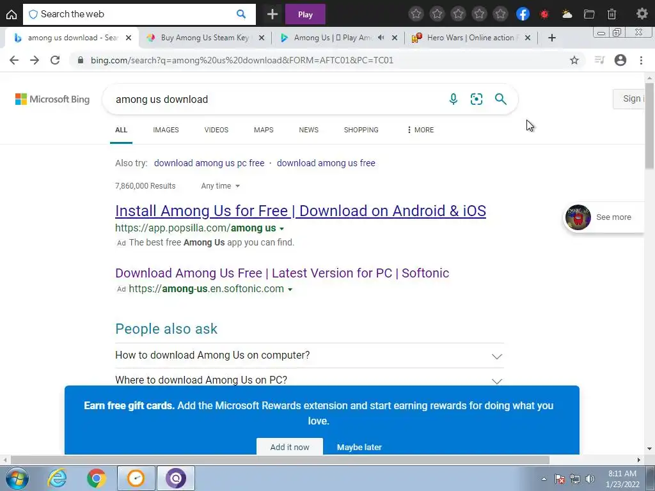Try 'download among us free' suggestion
655x491 pixels.
coord(326,163)
